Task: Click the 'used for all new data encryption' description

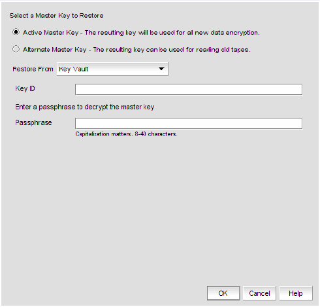Action: pyautogui.click(x=172, y=33)
